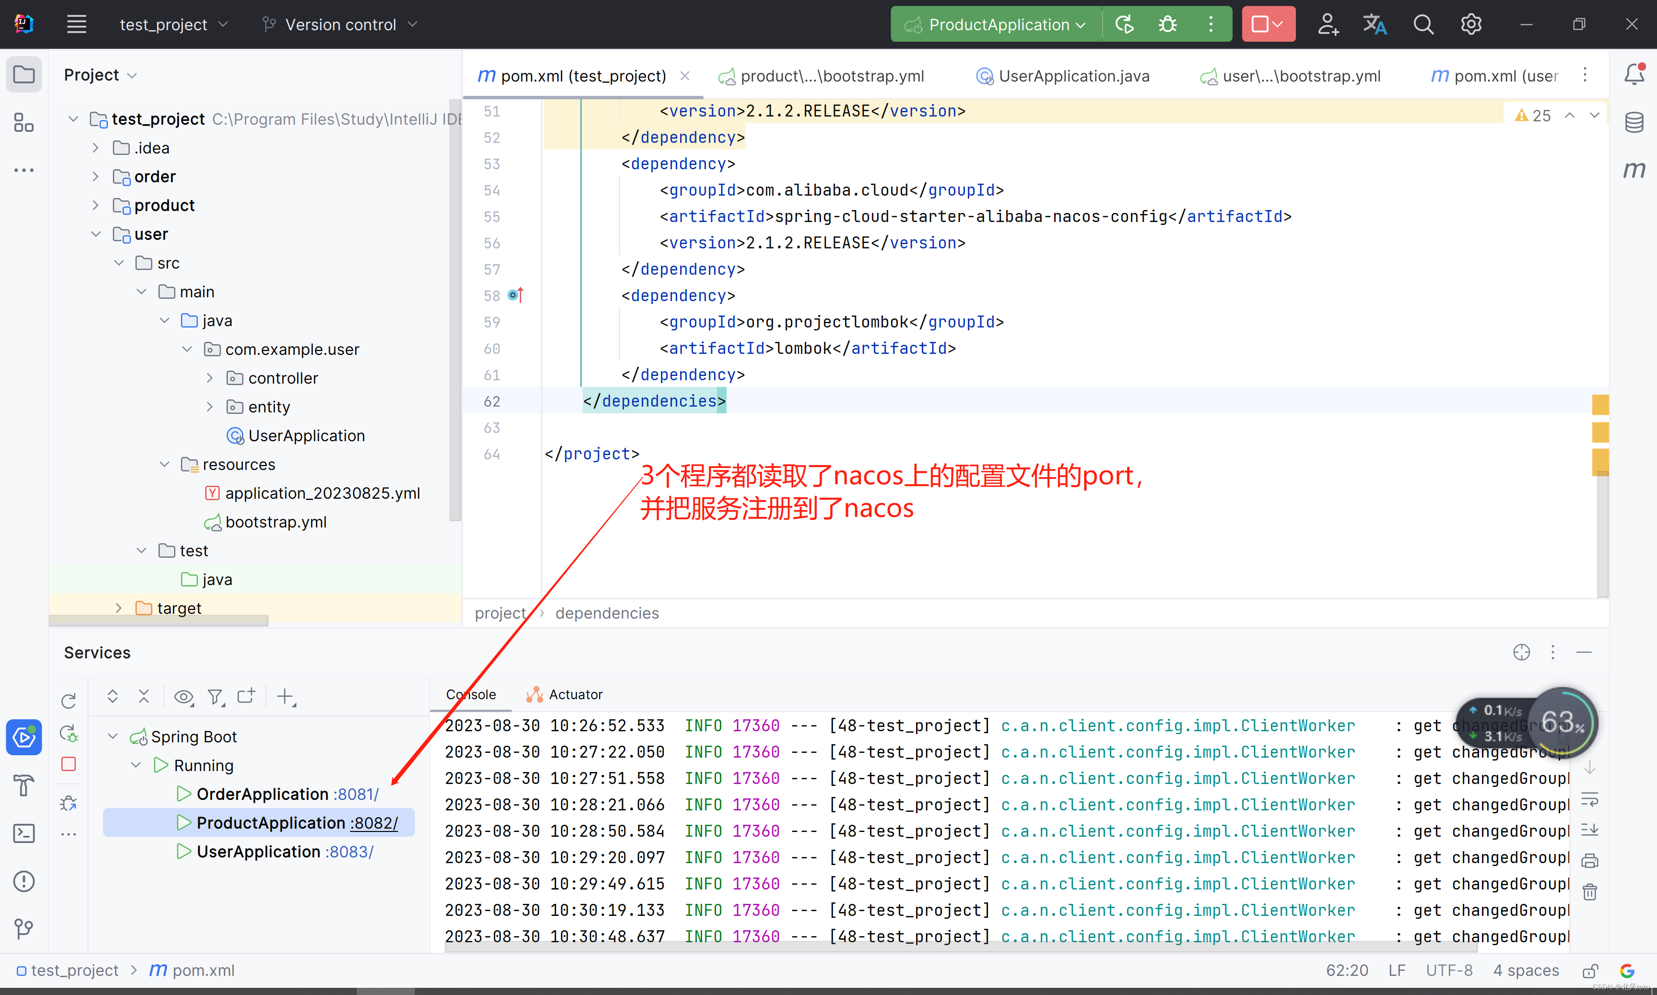Open the Actuator tab
Image resolution: width=1657 pixels, height=995 pixels.
tap(564, 695)
